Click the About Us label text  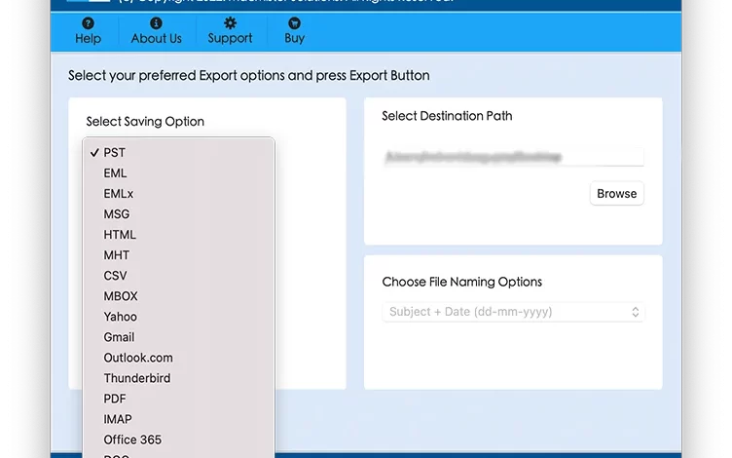pos(156,38)
